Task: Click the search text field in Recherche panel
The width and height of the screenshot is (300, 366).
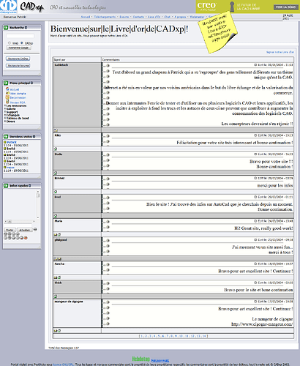Action: coord(20,36)
